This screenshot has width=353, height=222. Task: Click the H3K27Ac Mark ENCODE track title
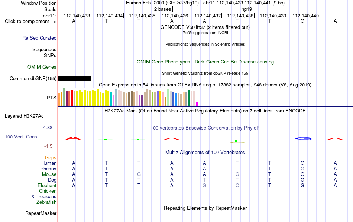205,111
